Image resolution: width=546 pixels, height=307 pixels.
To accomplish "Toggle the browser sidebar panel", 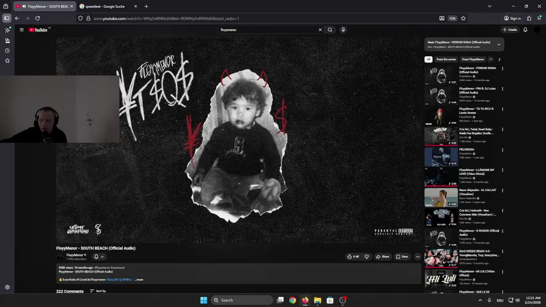I will tap(7, 18).
